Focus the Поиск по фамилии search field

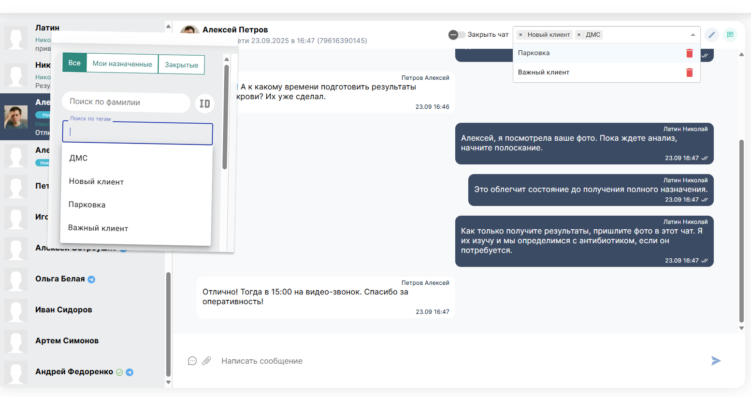[126, 102]
